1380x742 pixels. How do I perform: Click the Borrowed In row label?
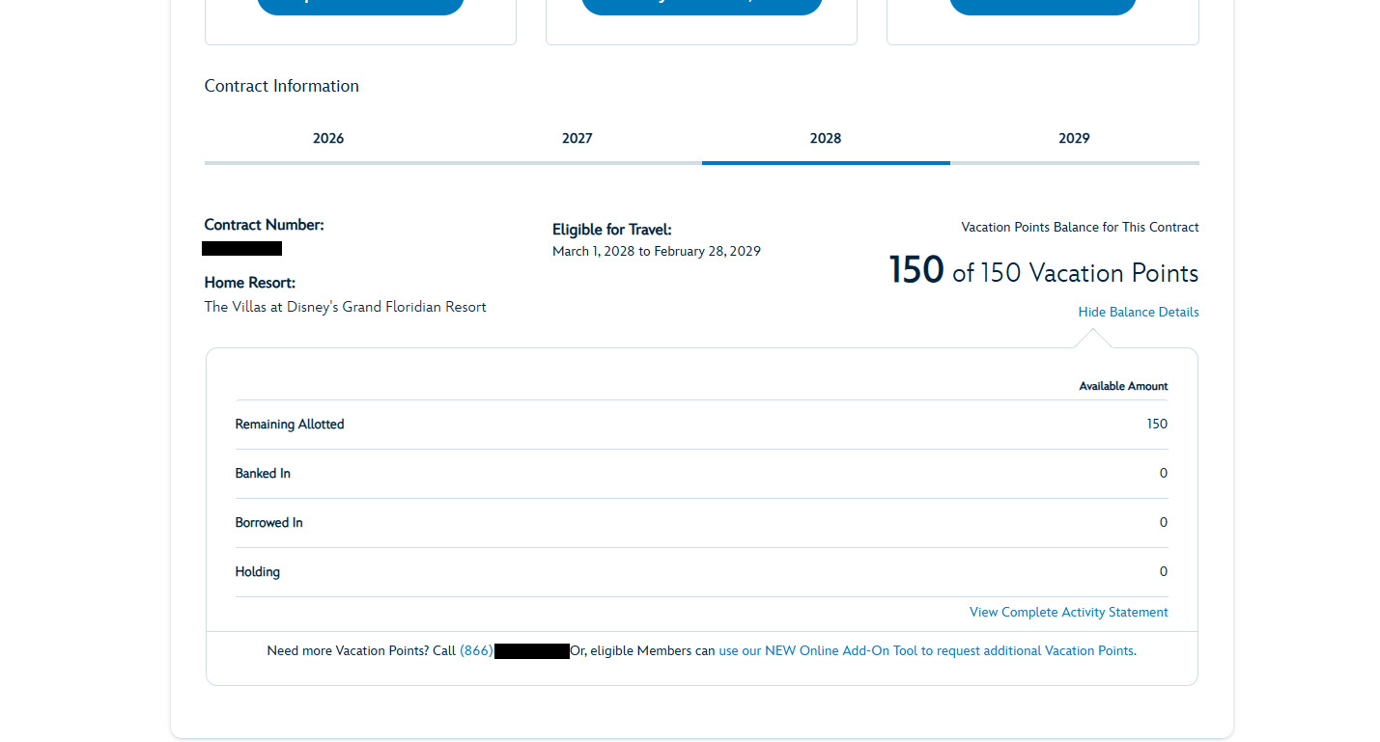[269, 523]
